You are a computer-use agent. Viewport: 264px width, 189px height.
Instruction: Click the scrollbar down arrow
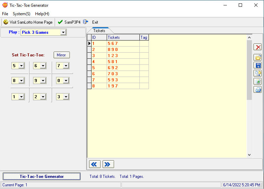point(249,155)
